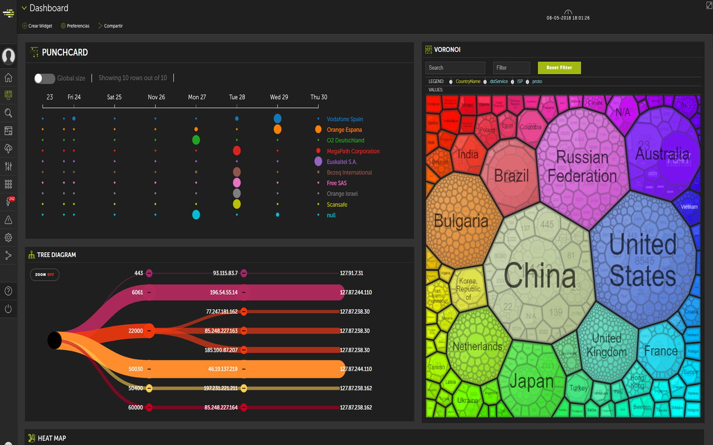
Task: Click the black root node of the tree
Action: (x=55, y=340)
